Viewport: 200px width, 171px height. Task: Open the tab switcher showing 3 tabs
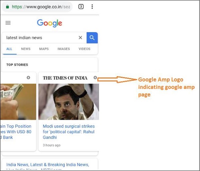[x=81, y=7]
